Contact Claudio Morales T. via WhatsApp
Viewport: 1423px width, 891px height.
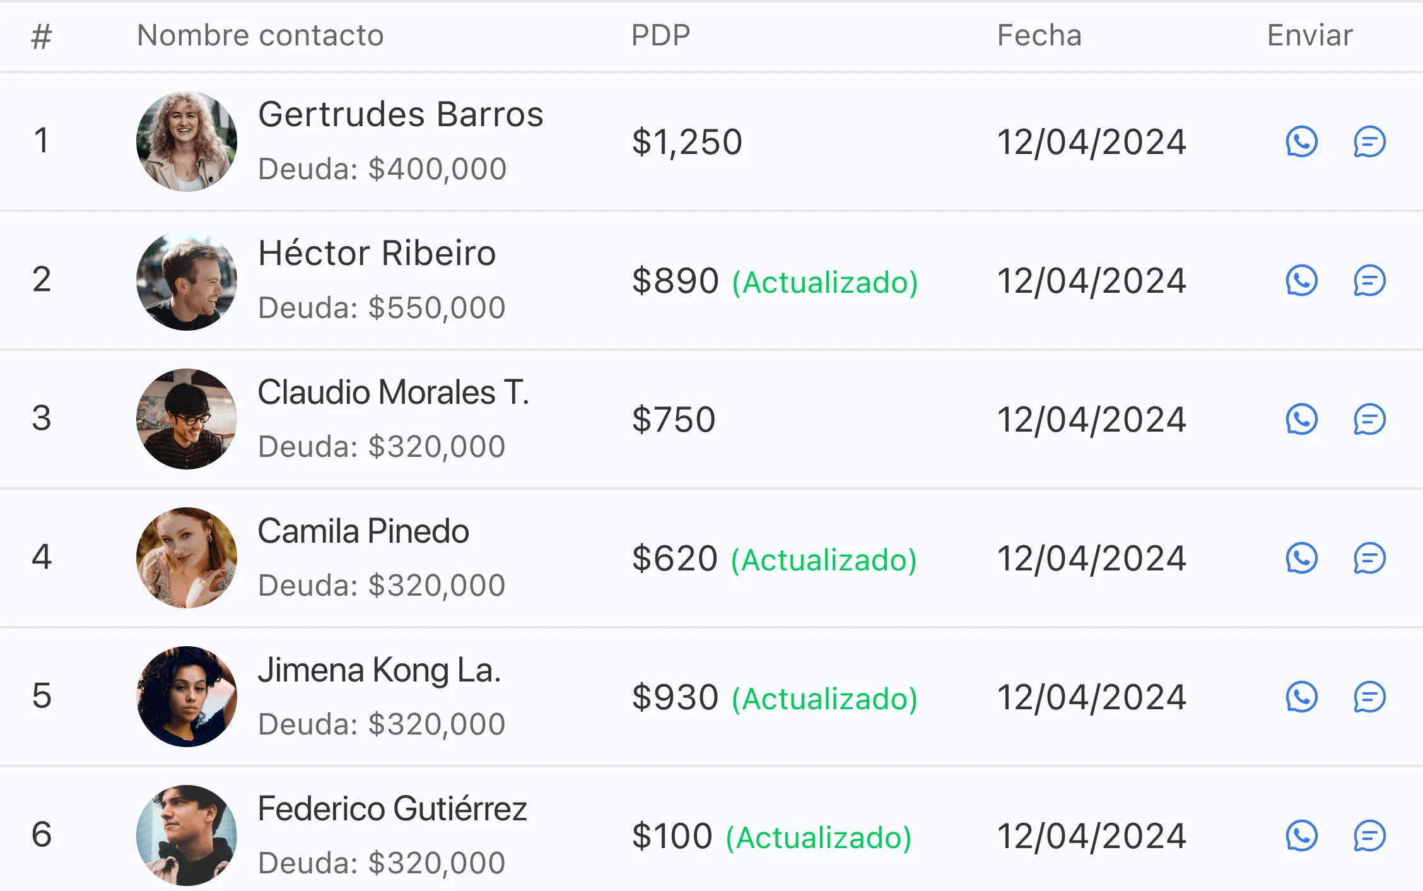point(1301,419)
